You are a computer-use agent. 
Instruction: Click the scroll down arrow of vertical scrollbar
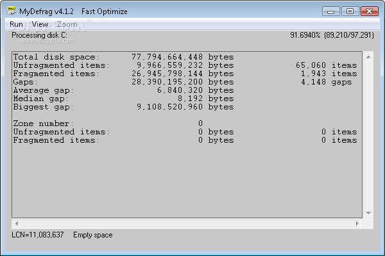[x=368, y=213]
